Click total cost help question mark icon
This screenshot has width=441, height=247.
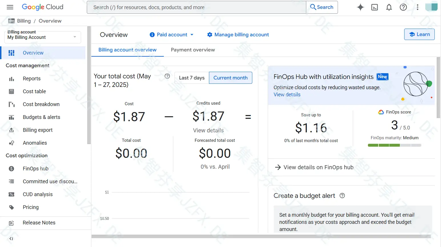(167, 76)
